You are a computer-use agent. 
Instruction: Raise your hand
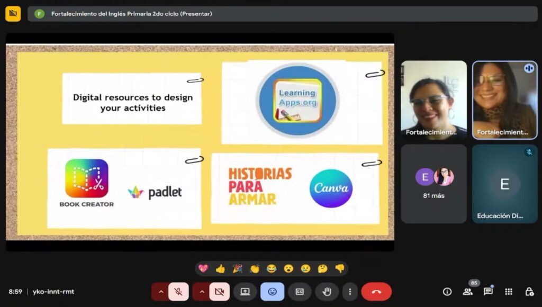[327, 292]
